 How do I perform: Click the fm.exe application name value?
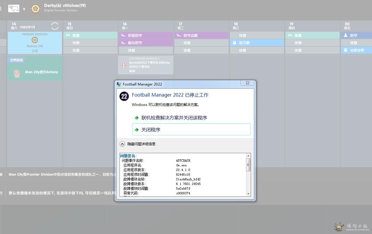tap(181, 165)
